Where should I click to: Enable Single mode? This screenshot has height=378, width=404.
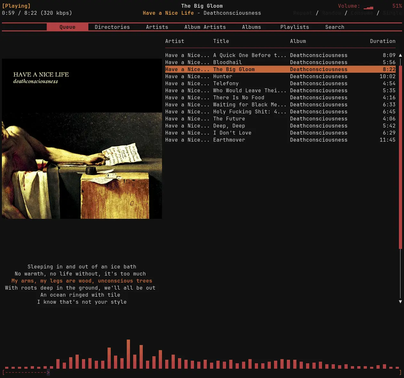pyautogui.click(x=392, y=13)
